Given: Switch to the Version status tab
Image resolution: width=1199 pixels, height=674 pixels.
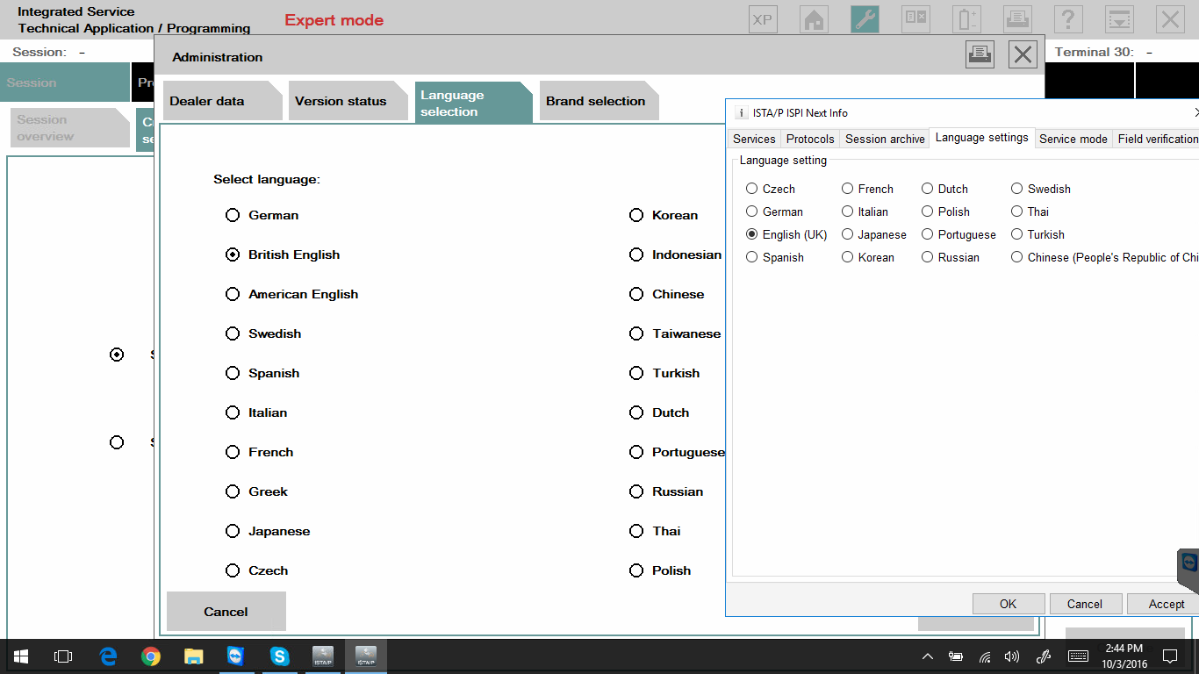Looking at the screenshot, I should pyautogui.click(x=347, y=101).
